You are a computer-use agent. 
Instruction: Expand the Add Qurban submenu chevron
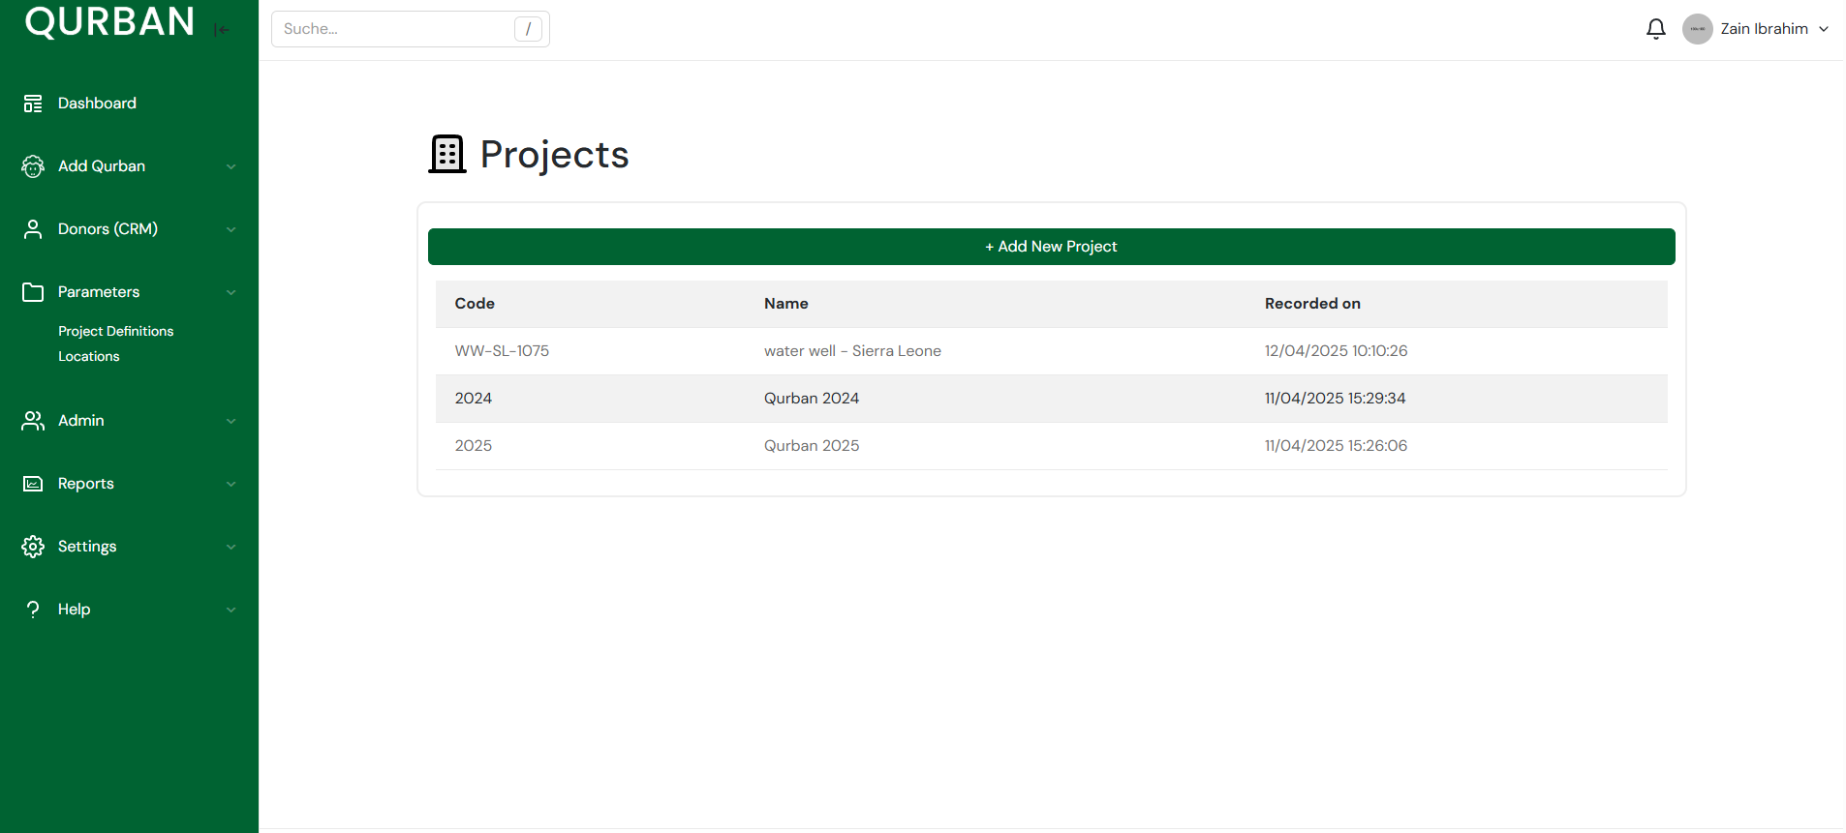(231, 166)
